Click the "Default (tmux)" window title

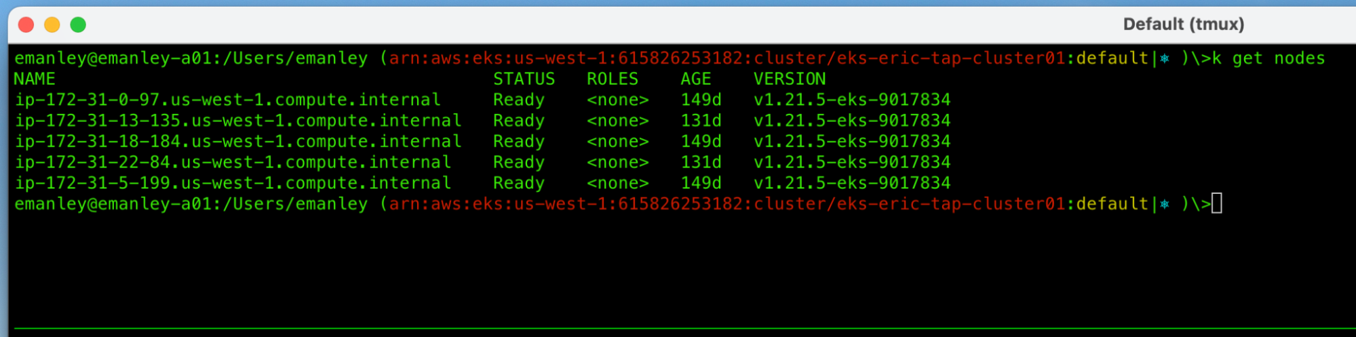1183,24
